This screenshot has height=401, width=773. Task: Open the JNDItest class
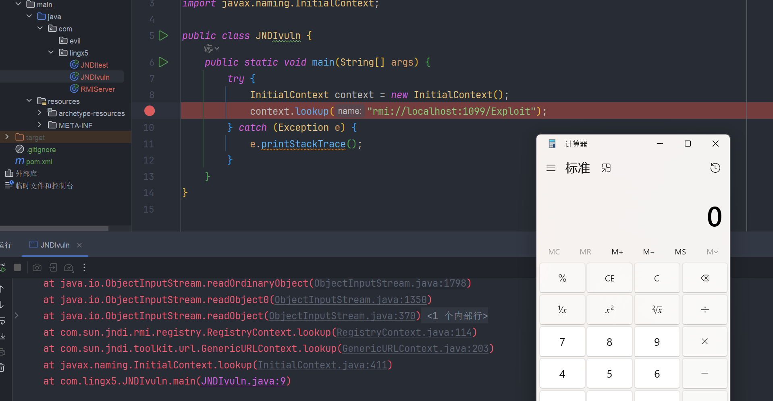pos(89,65)
